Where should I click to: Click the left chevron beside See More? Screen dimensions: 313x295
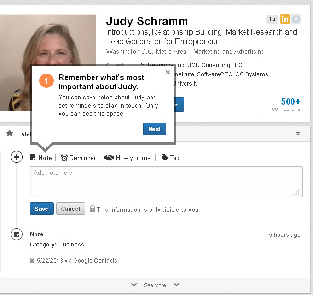point(134,284)
